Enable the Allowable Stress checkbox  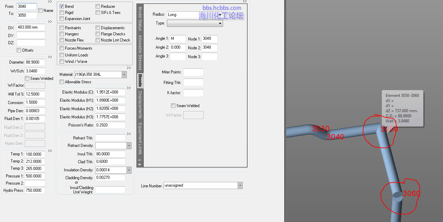click(x=62, y=82)
